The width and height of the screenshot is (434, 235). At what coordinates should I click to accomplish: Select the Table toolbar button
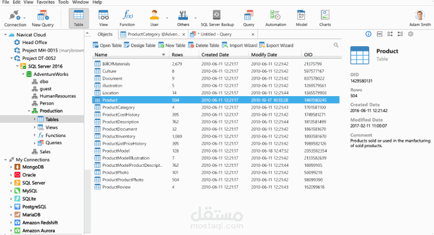click(x=79, y=18)
